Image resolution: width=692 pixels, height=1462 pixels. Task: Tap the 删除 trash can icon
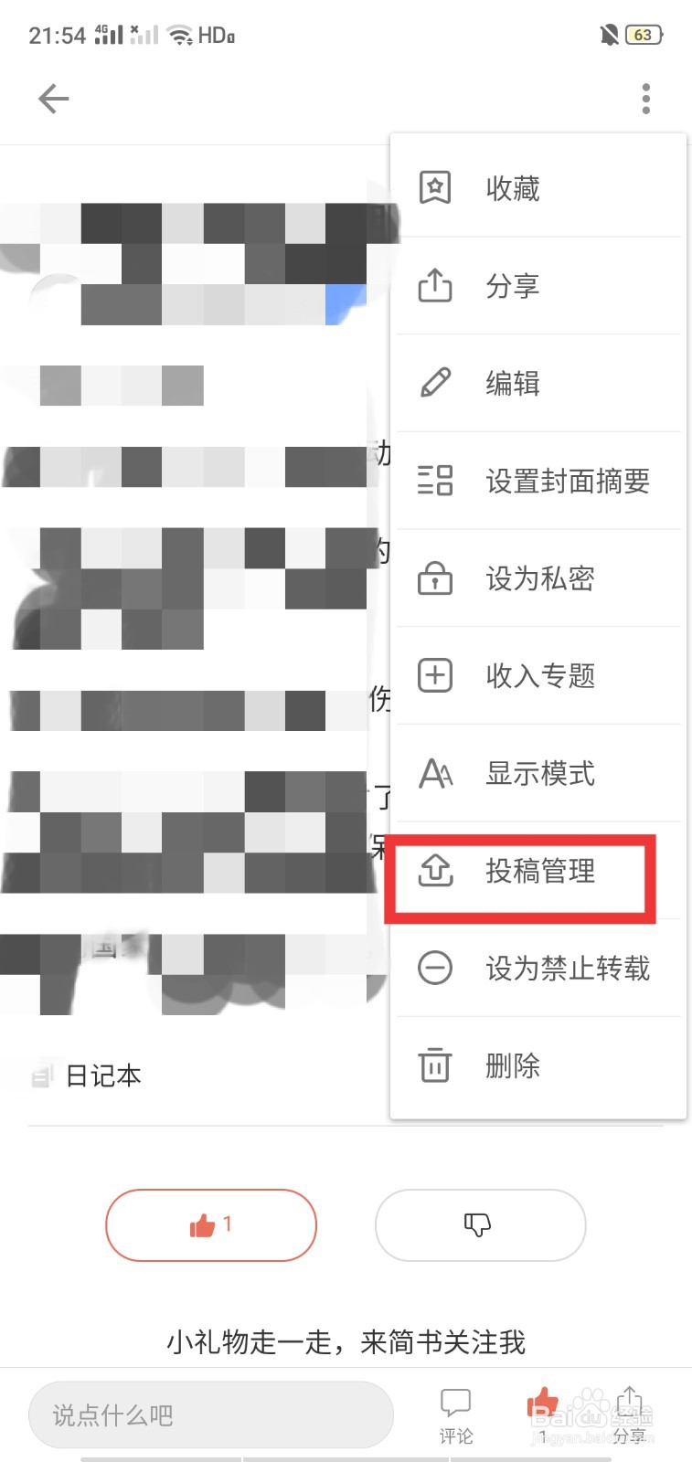coord(435,1065)
